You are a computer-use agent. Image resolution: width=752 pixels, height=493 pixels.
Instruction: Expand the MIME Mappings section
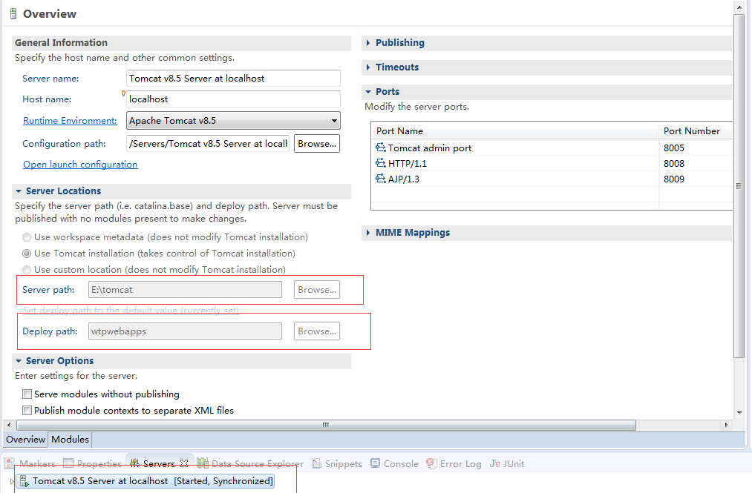pos(368,232)
